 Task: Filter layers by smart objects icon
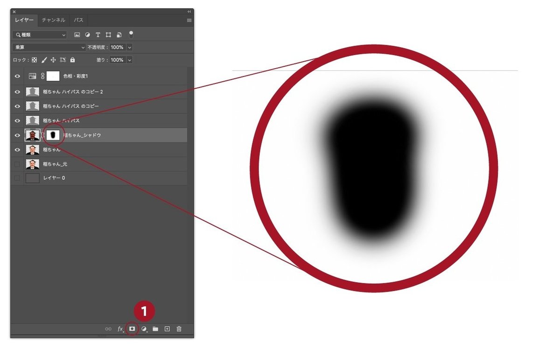coord(119,35)
